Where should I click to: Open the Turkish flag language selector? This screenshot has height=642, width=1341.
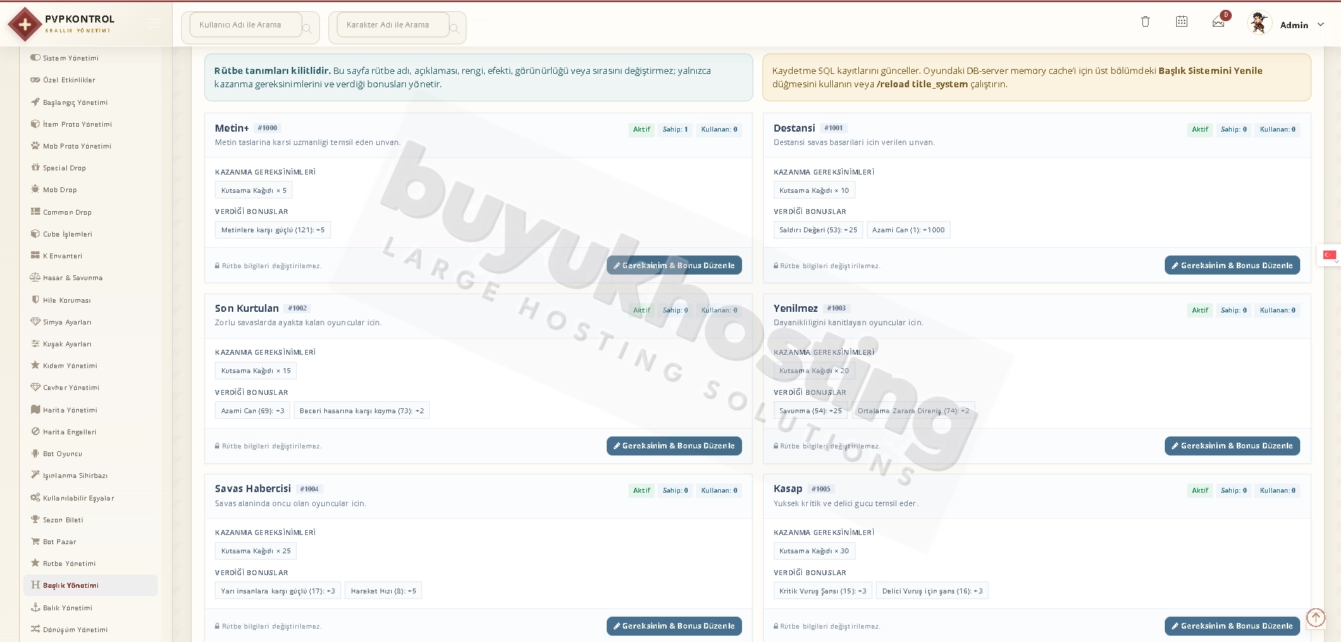(1329, 255)
